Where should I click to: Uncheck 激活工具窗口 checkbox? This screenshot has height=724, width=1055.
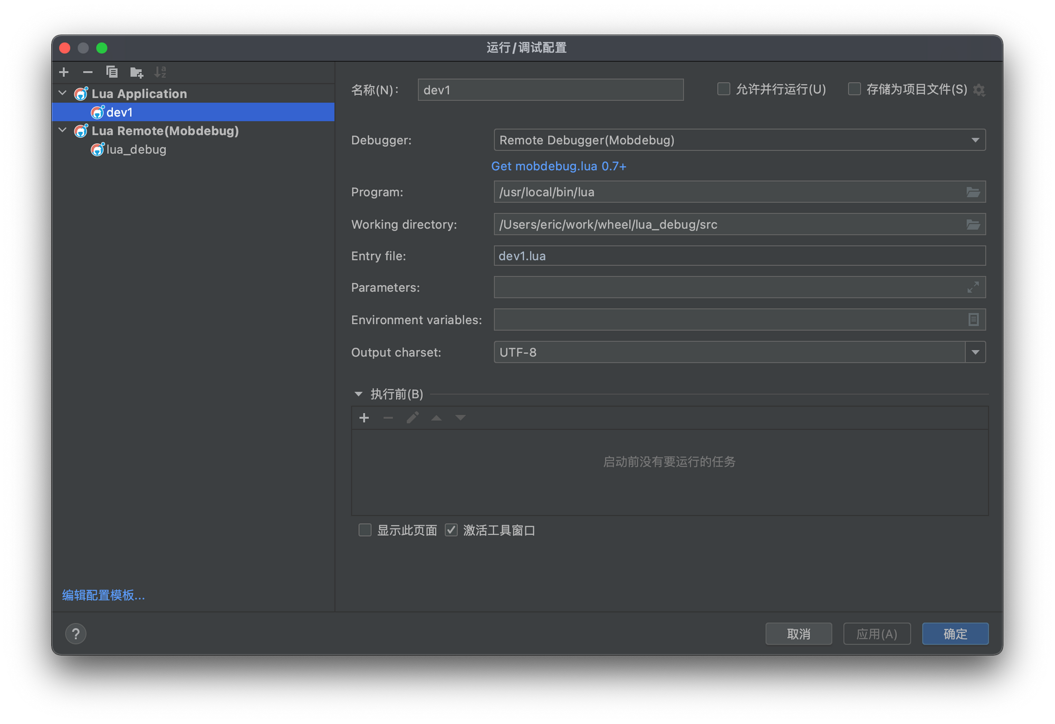coord(451,530)
